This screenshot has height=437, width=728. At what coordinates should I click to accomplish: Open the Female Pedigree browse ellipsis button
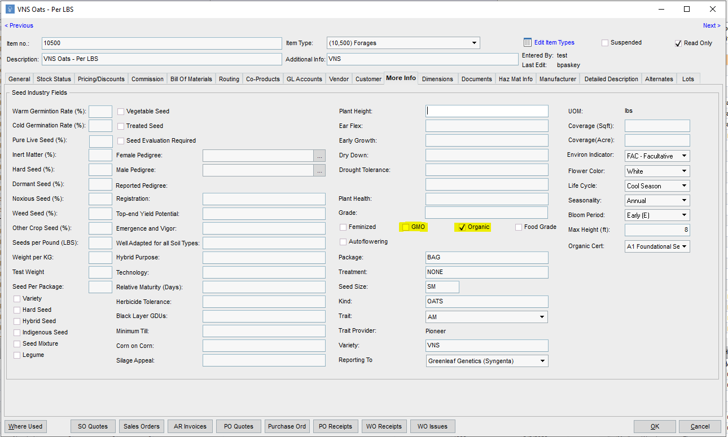coord(319,155)
